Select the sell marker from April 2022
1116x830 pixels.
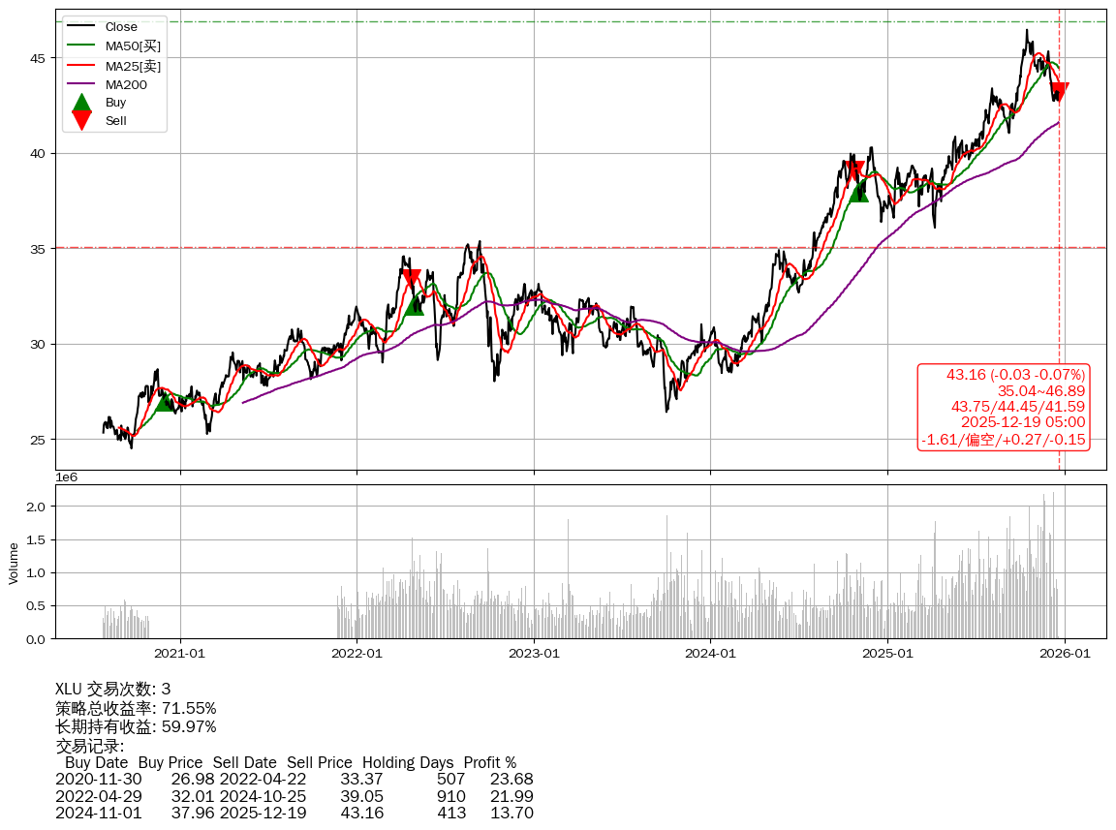tap(411, 279)
